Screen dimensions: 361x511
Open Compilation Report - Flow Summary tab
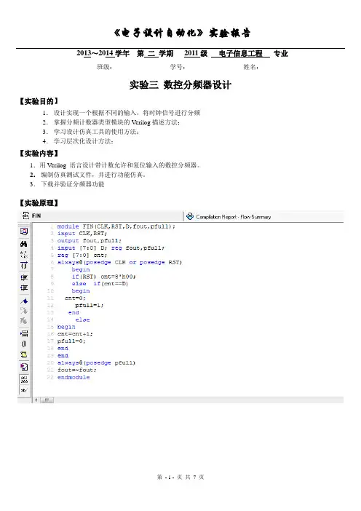pyautogui.click(x=229, y=217)
